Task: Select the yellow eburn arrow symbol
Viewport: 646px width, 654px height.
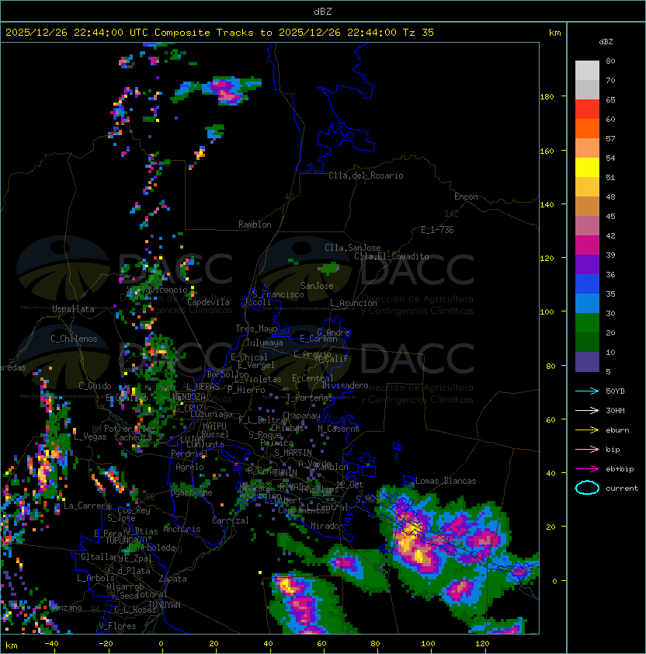Action: coord(587,430)
